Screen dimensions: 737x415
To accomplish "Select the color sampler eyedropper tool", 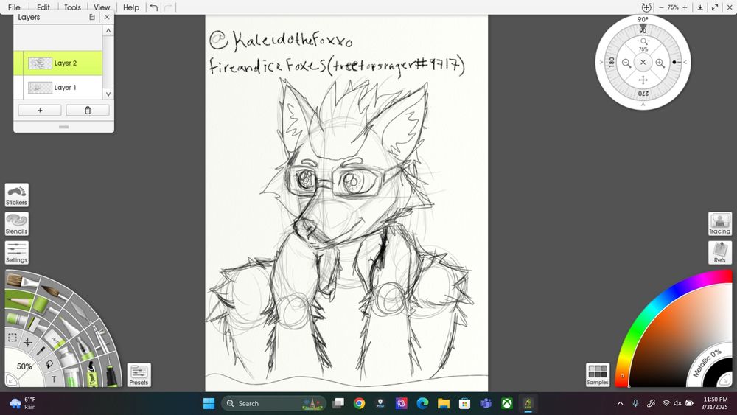I will (41, 352).
